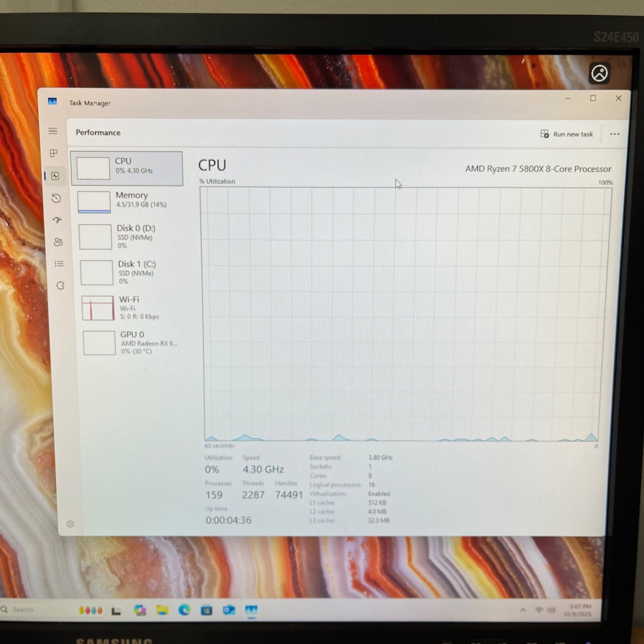
Task: Open the three-dot overflow menu
Action: 615,134
